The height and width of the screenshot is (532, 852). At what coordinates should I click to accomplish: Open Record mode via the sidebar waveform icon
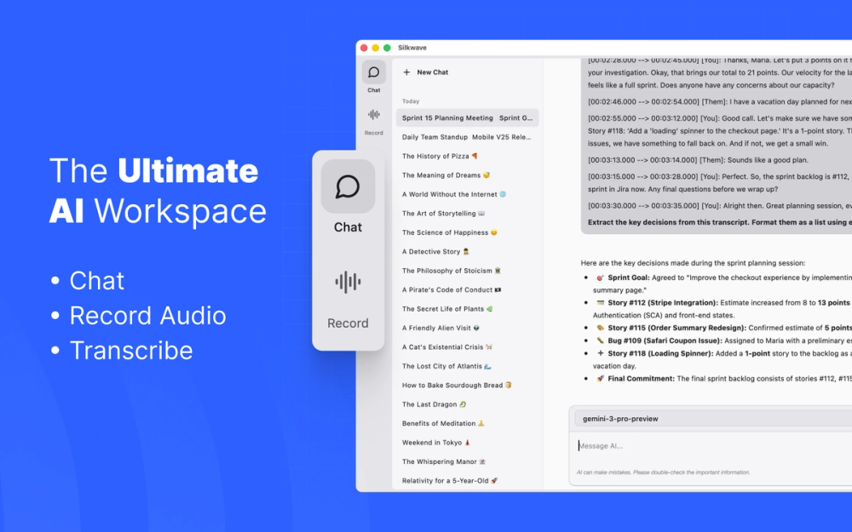pos(373,113)
